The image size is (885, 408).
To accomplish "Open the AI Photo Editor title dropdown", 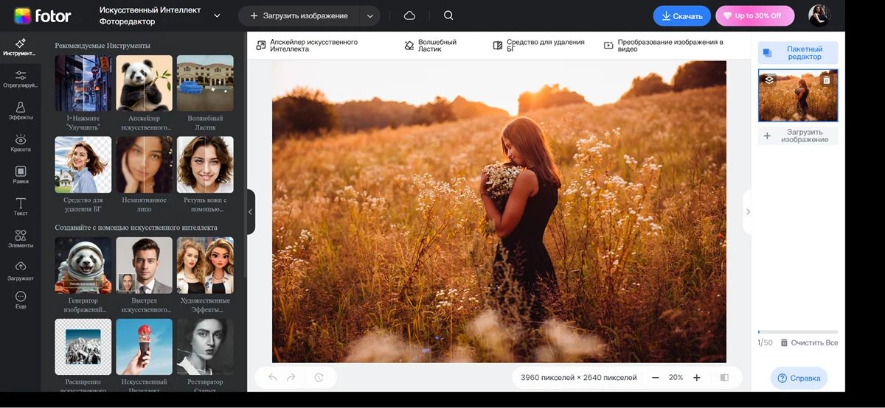I will point(217,15).
